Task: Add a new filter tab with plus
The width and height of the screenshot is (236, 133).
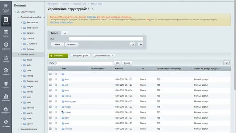Action: [65, 33]
